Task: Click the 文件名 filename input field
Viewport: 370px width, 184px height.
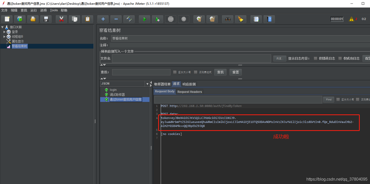Action: click(x=192, y=58)
